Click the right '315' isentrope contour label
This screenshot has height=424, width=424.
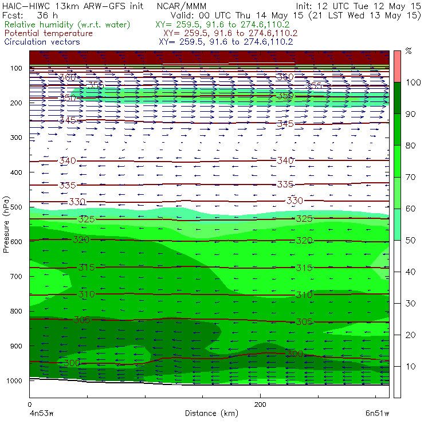tap(304, 268)
